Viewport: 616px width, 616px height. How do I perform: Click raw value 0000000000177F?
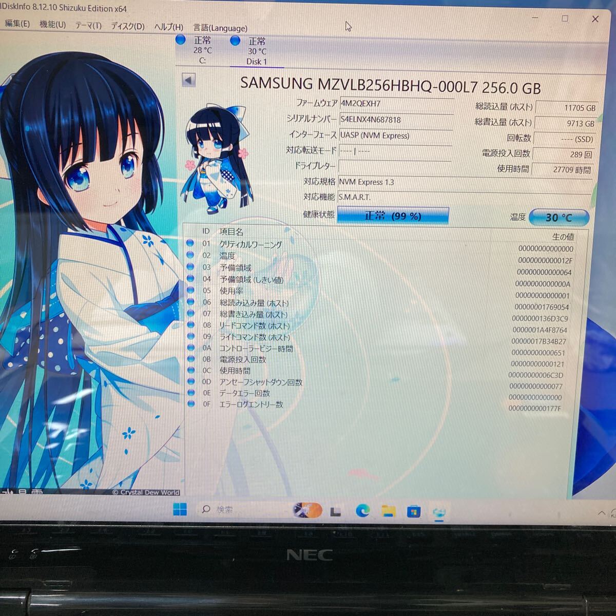click(535, 409)
